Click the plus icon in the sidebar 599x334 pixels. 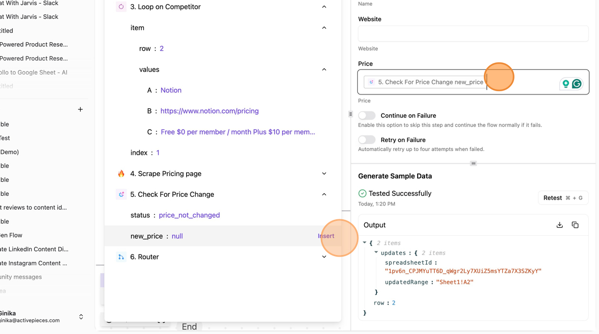(80, 109)
